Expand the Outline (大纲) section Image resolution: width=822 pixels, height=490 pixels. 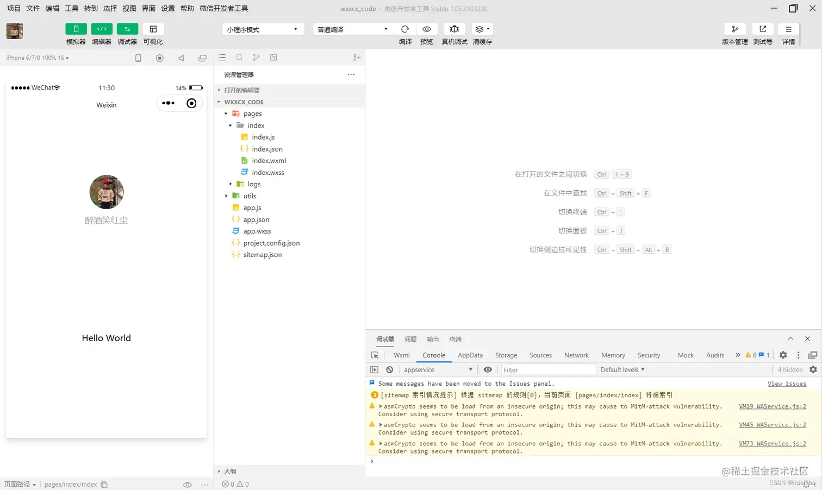(x=290, y=471)
